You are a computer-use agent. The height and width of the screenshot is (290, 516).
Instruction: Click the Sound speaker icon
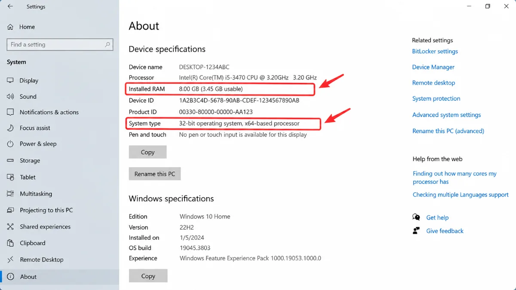pos(11,97)
